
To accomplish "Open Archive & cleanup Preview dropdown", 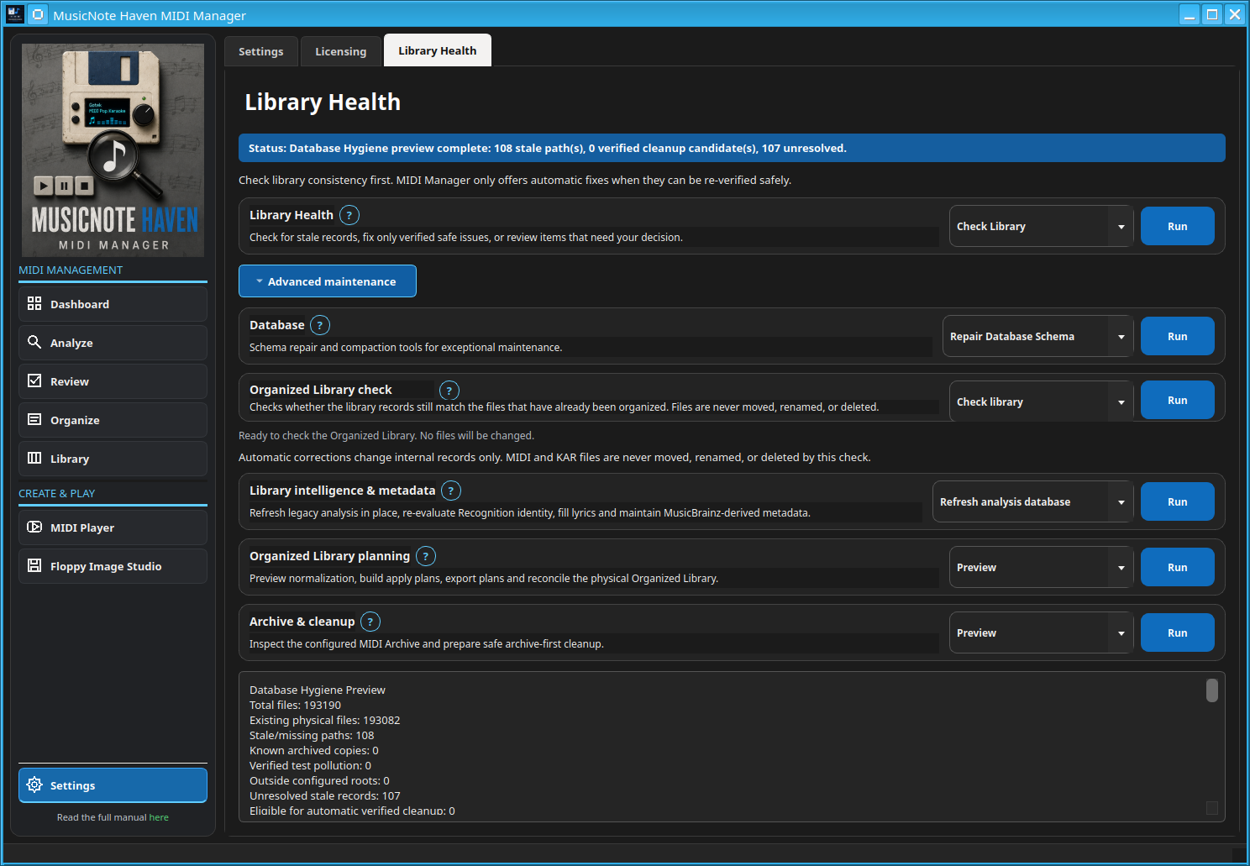I will coord(1042,632).
